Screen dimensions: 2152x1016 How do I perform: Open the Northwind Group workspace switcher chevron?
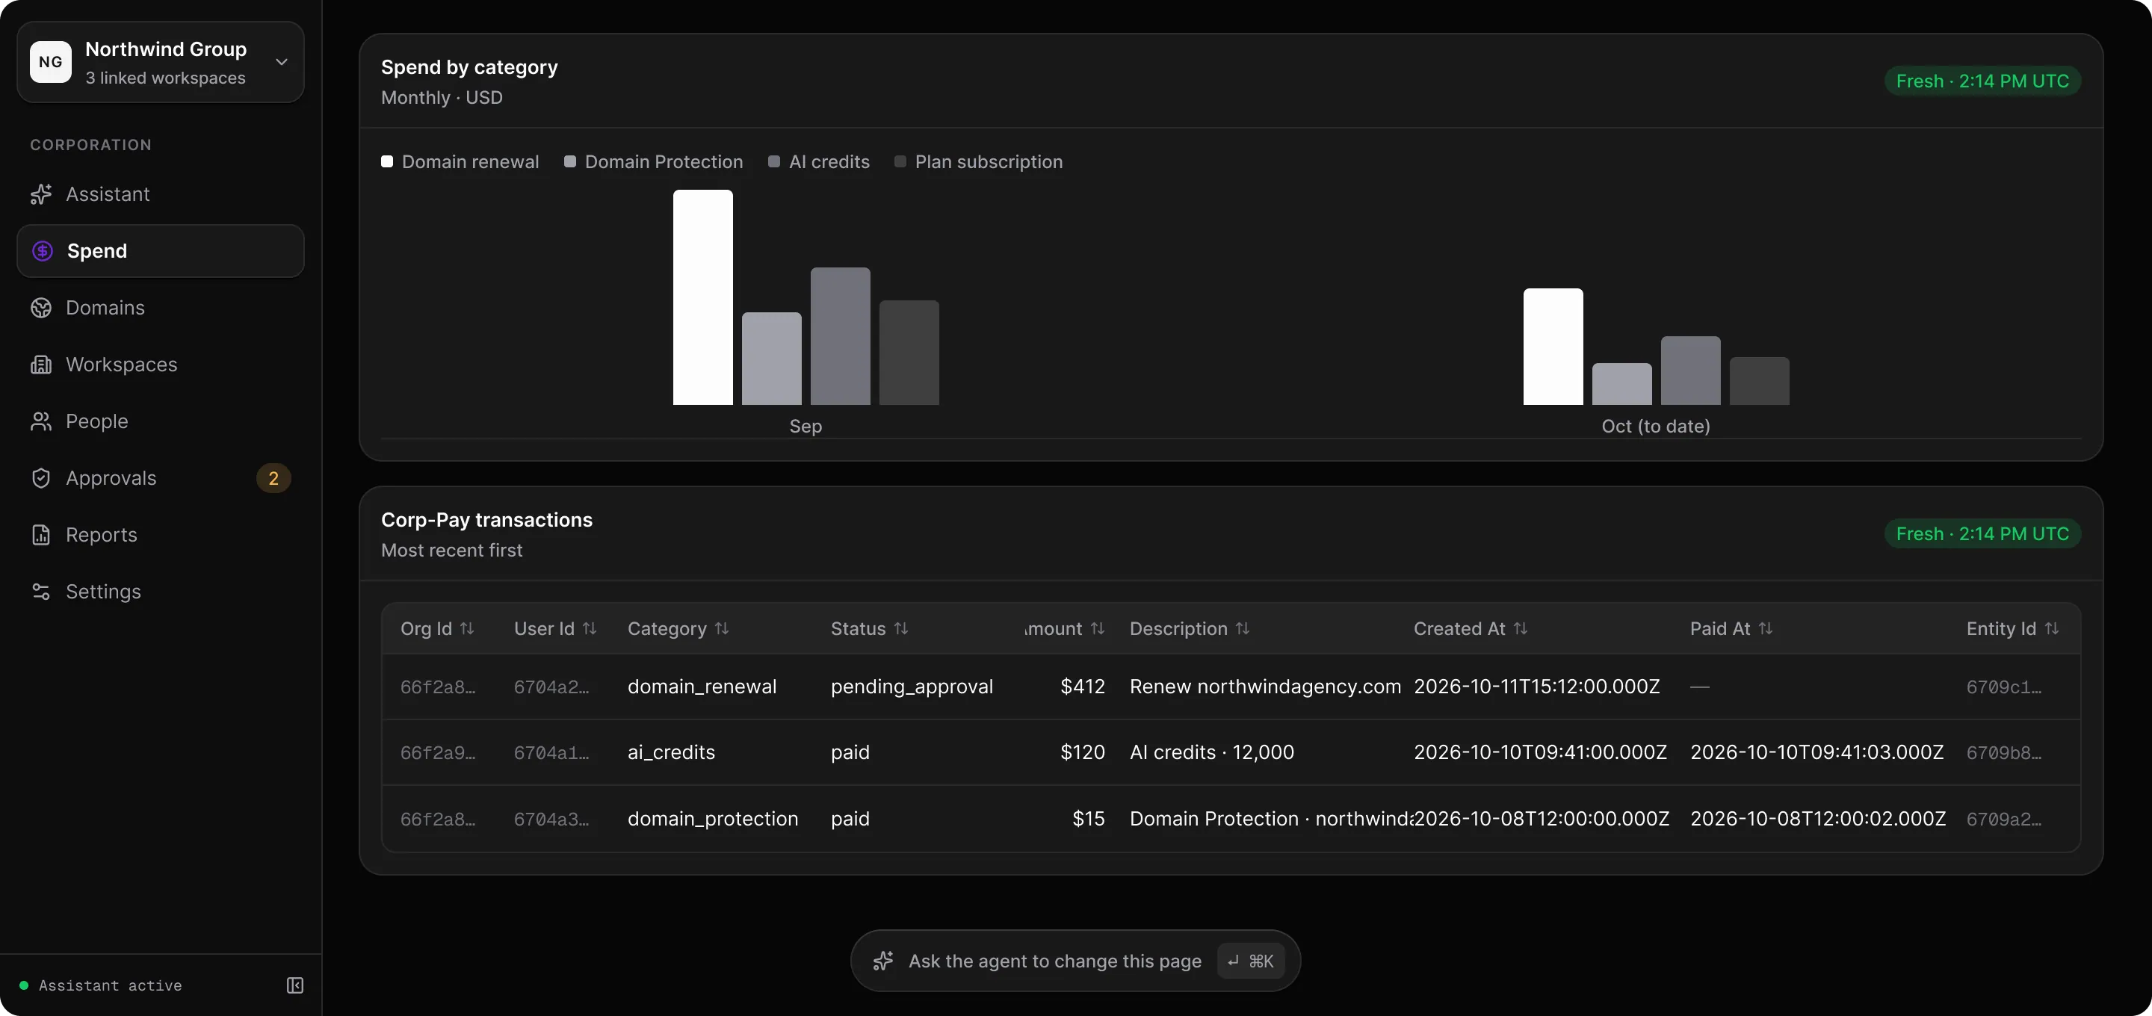[282, 62]
